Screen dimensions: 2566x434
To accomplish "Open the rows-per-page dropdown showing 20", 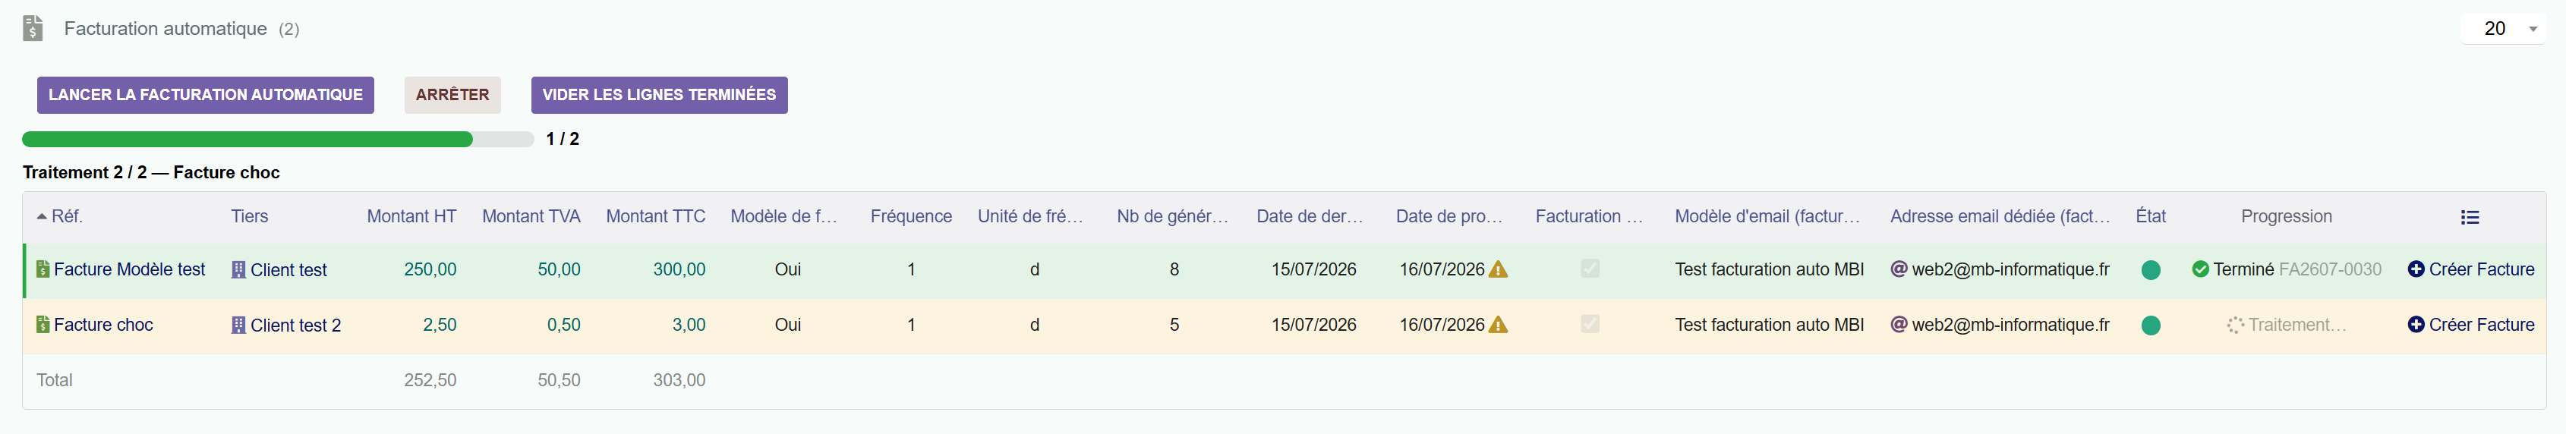I will coord(2503,29).
